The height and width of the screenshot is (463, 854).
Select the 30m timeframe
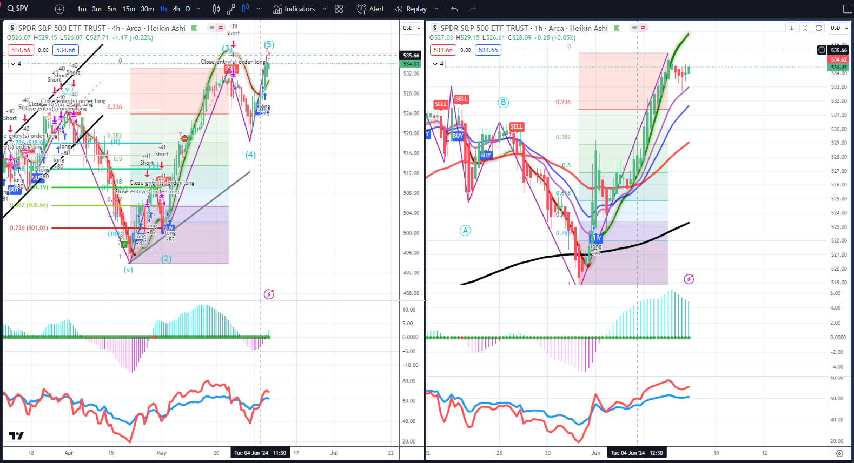(x=147, y=9)
